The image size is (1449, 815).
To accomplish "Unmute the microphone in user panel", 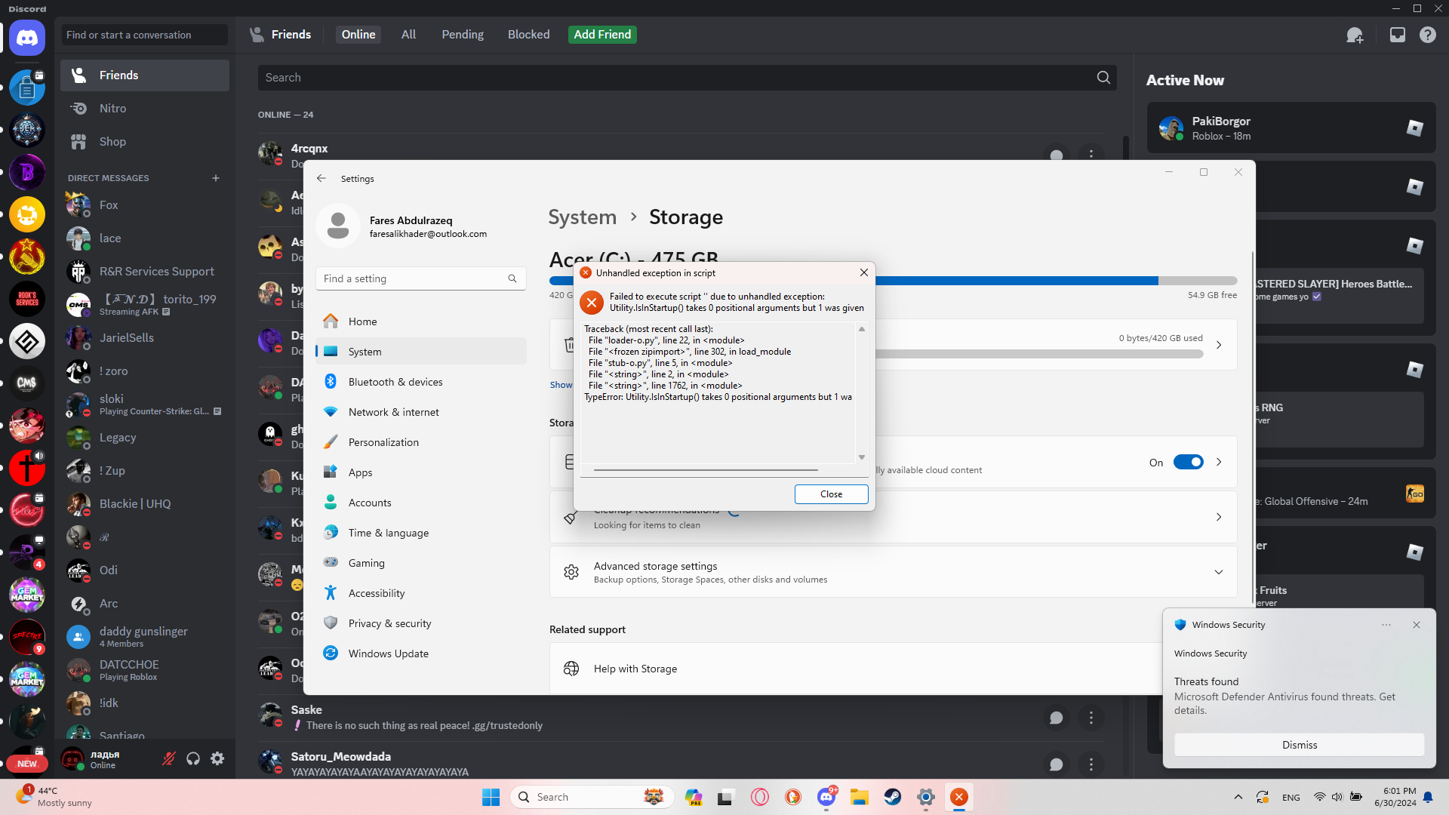I will point(169,758).
